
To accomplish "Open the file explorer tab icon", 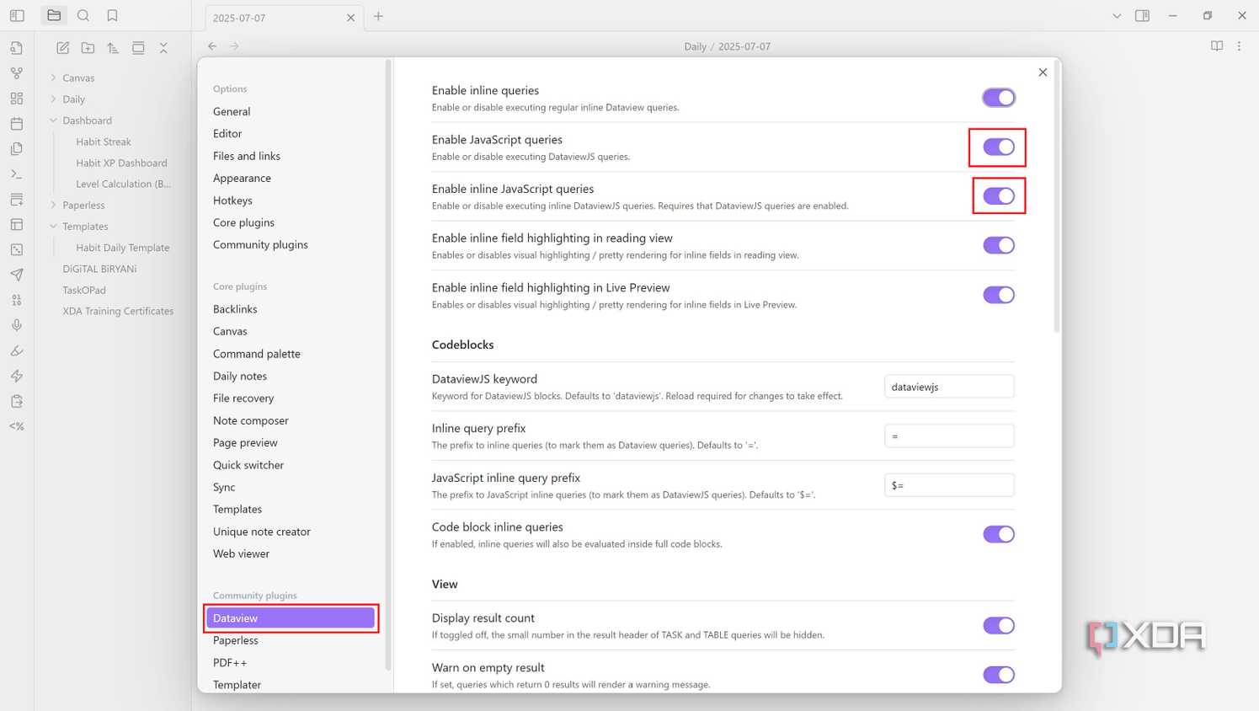I will pos(54,15).
